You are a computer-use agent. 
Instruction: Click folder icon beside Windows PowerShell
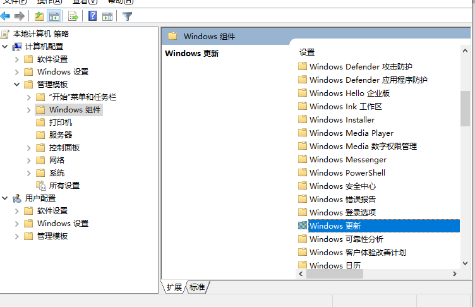pos(303,172)
